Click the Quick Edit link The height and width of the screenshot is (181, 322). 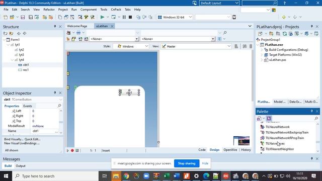[x=32, y=139]
